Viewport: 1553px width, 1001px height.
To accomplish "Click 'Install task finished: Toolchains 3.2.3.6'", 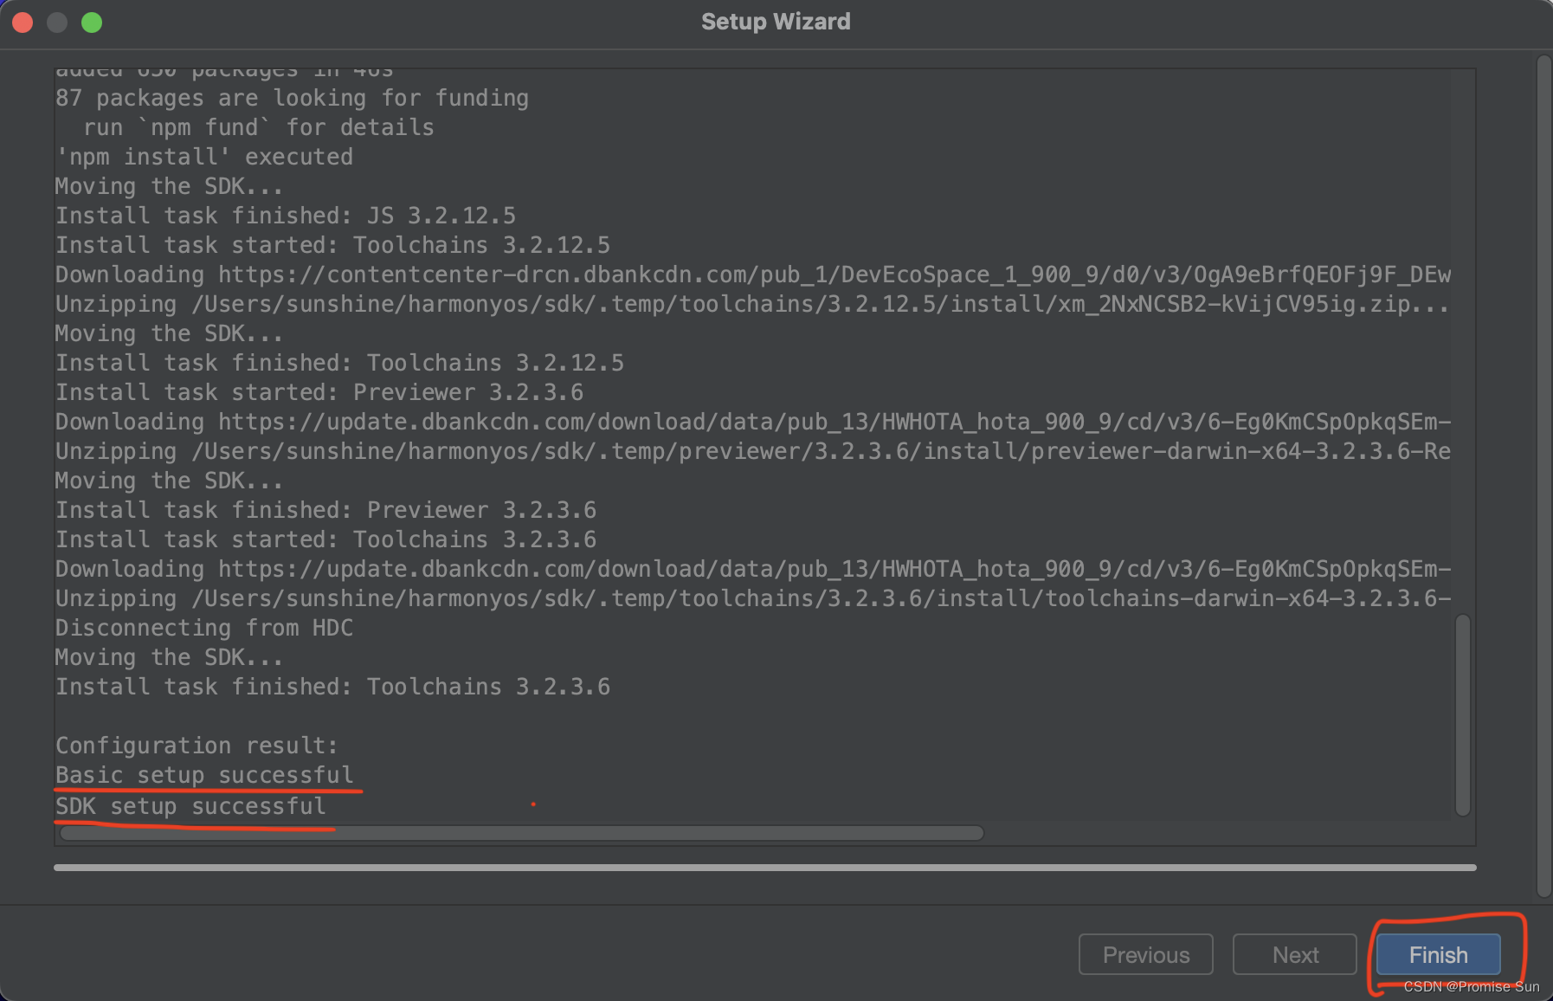I will point(333,687).
